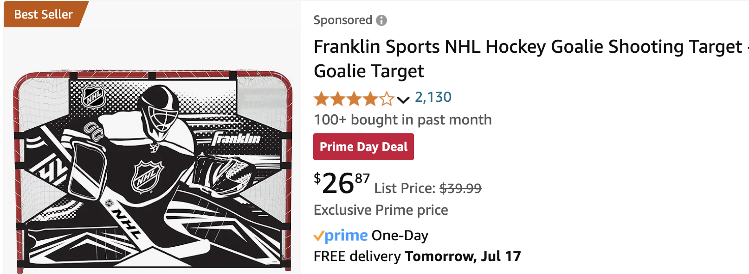Click the 100+ bought in past month text
This screenshot has height=274, width=749.
[x=402, y=120]
